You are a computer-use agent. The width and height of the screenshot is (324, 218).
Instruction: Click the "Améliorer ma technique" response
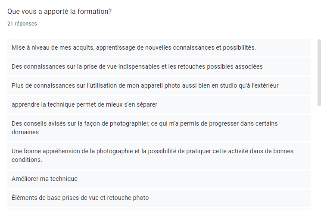[x=44, y=179]
